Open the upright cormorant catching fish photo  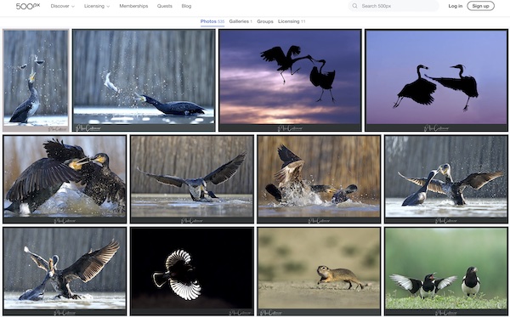click(36, 80)
